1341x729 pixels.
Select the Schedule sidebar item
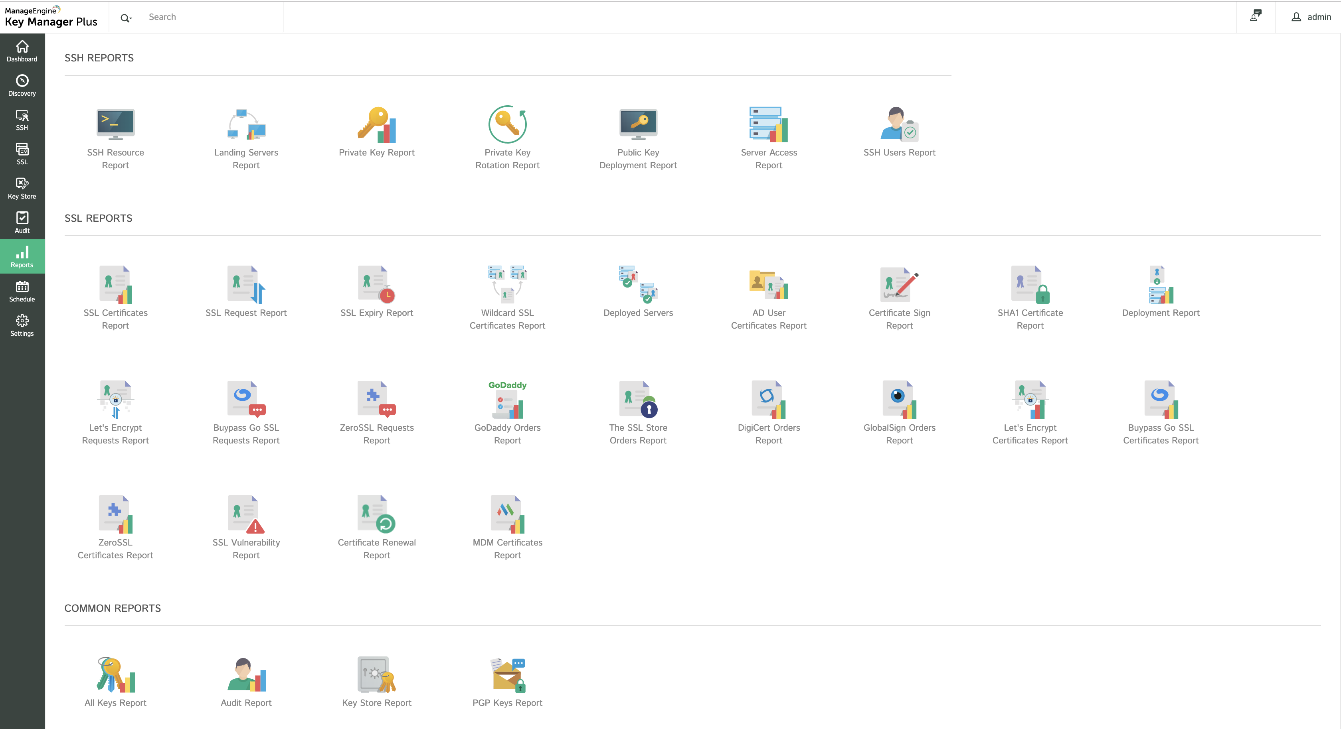point(22,292)
